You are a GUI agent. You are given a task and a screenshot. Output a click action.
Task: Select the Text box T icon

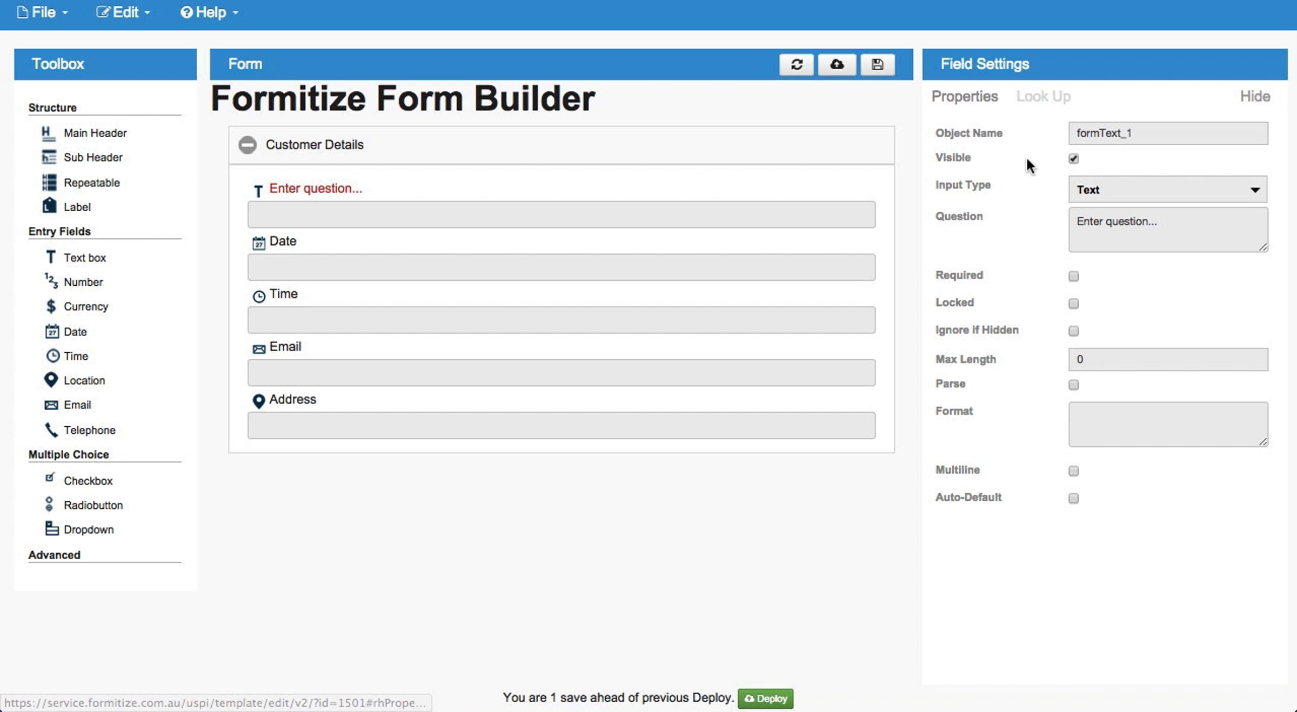tap(51, 257)
